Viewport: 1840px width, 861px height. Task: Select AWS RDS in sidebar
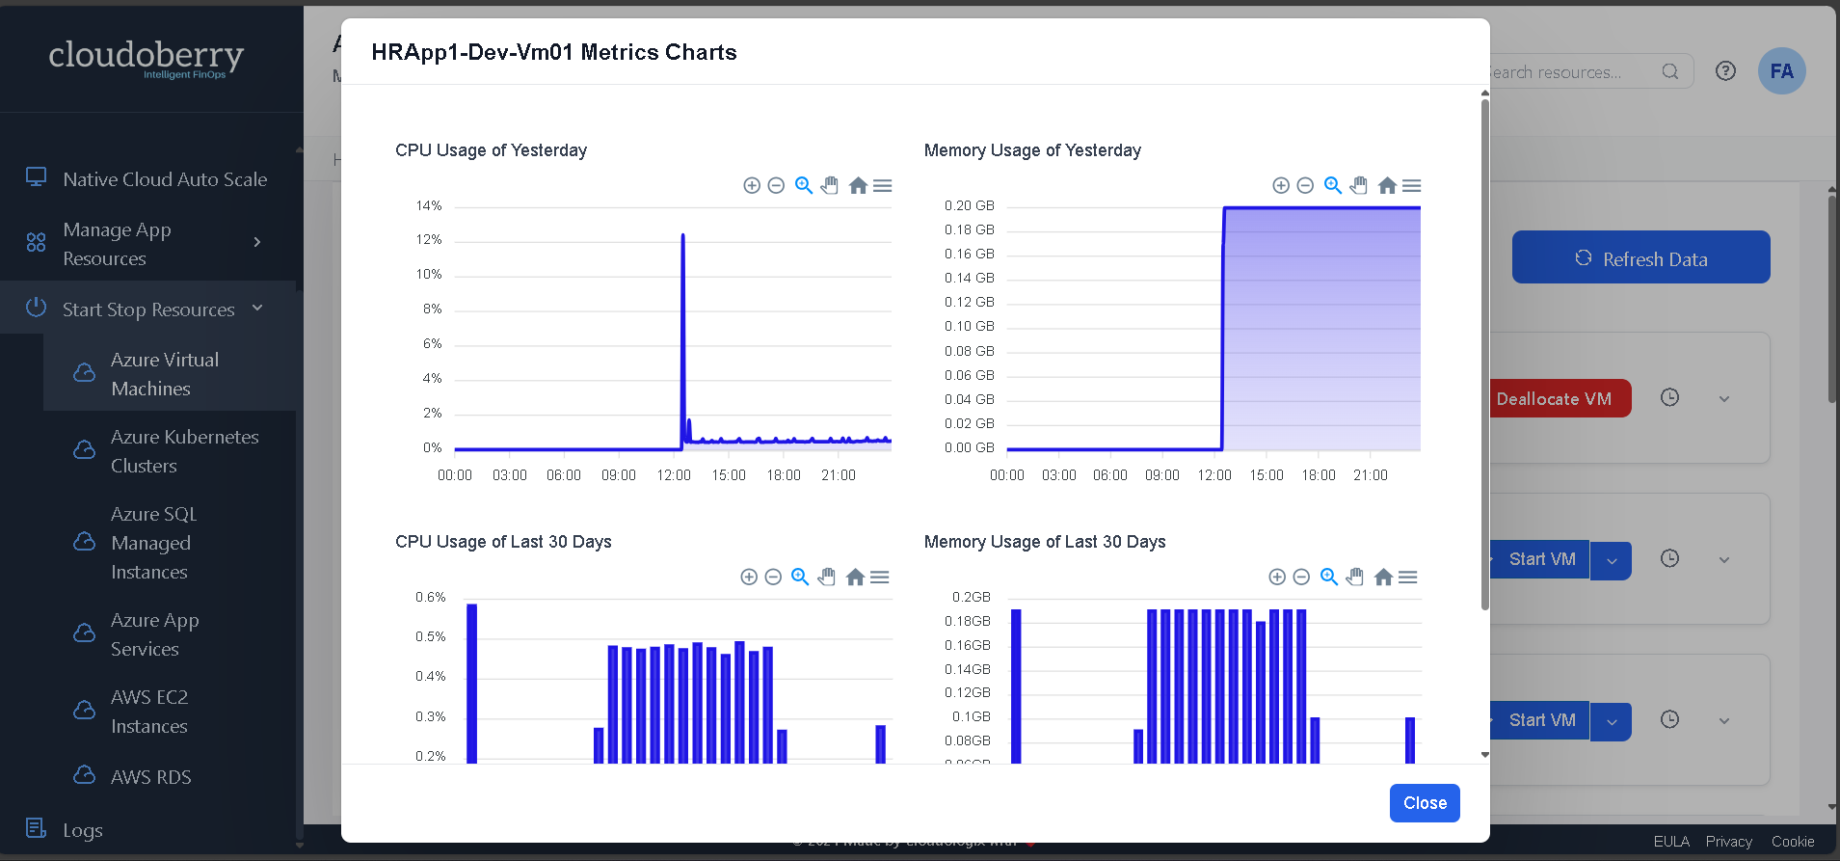[170, 776]
